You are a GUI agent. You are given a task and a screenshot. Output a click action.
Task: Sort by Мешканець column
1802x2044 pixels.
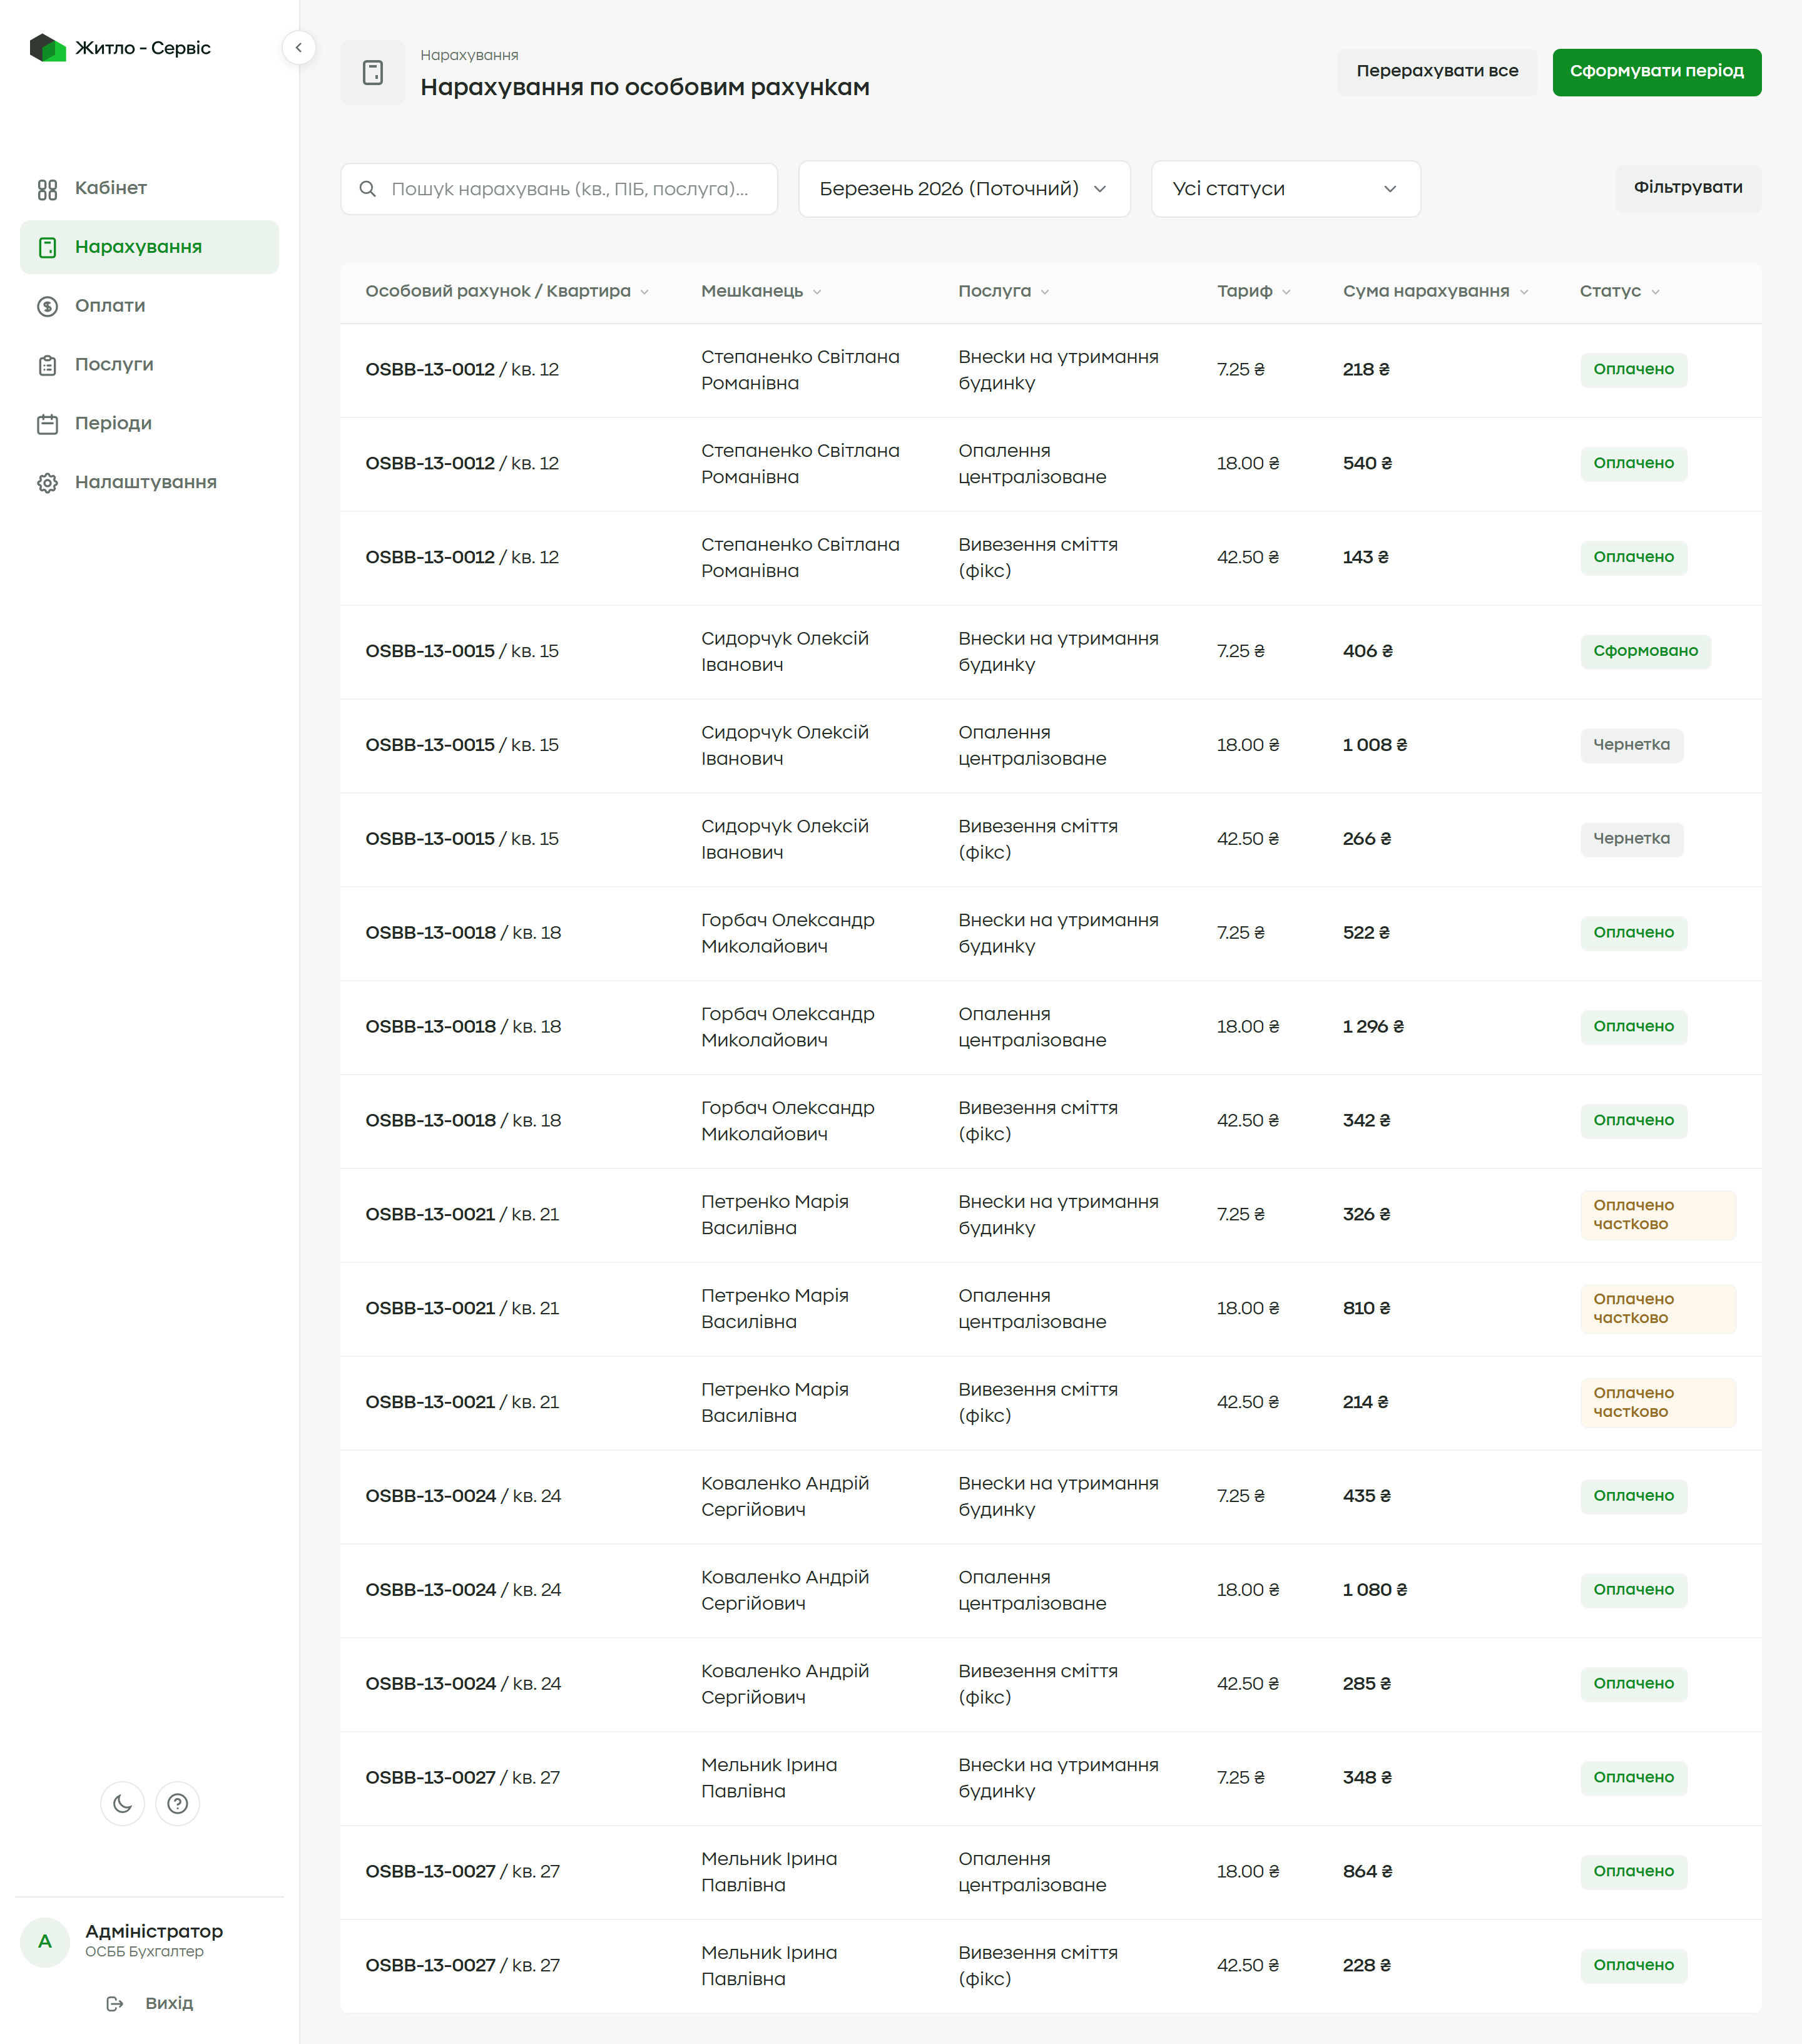pyautogui.click(x=761, y=291)
